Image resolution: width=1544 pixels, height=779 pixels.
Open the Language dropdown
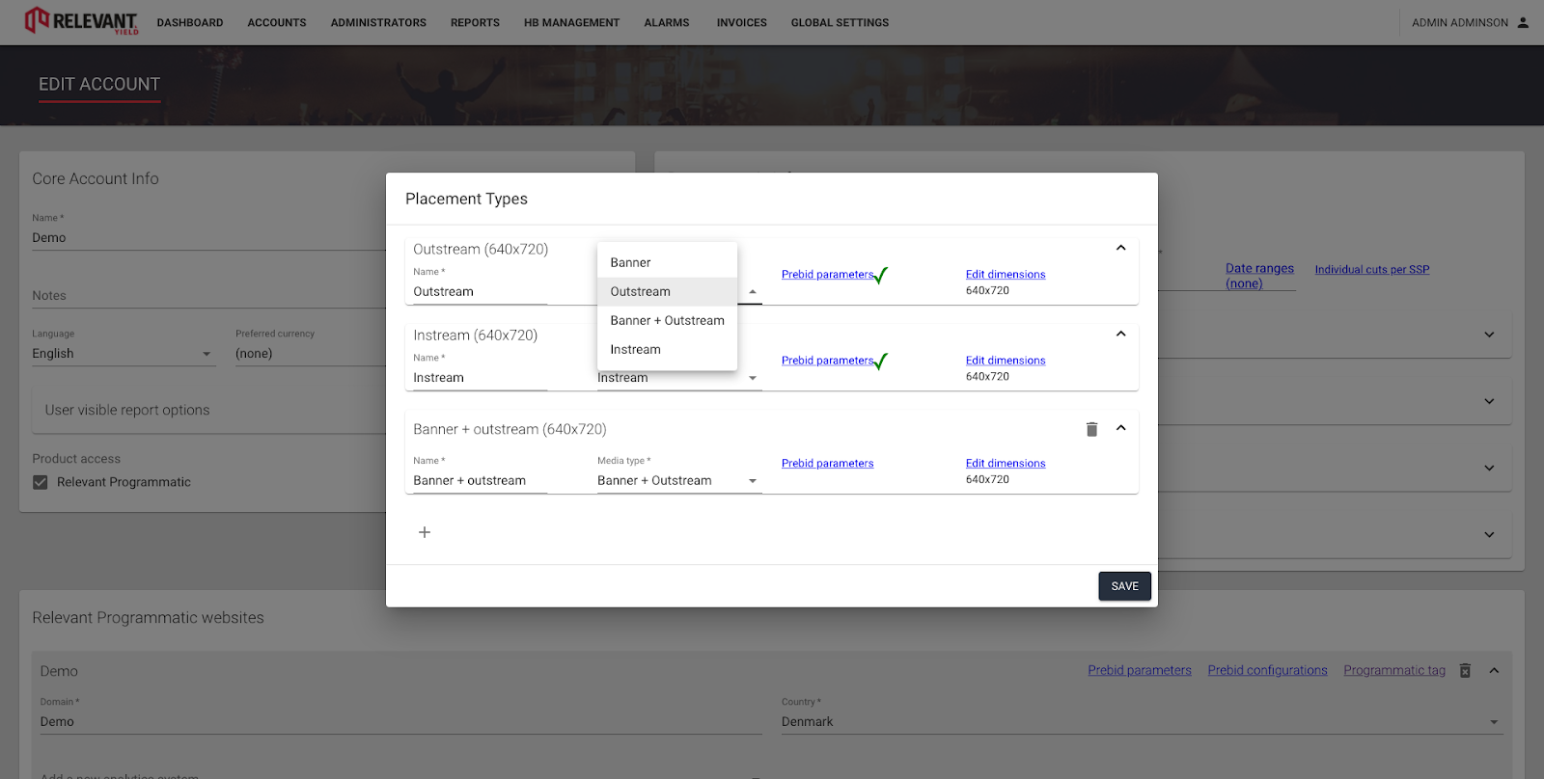click(123, 354)
